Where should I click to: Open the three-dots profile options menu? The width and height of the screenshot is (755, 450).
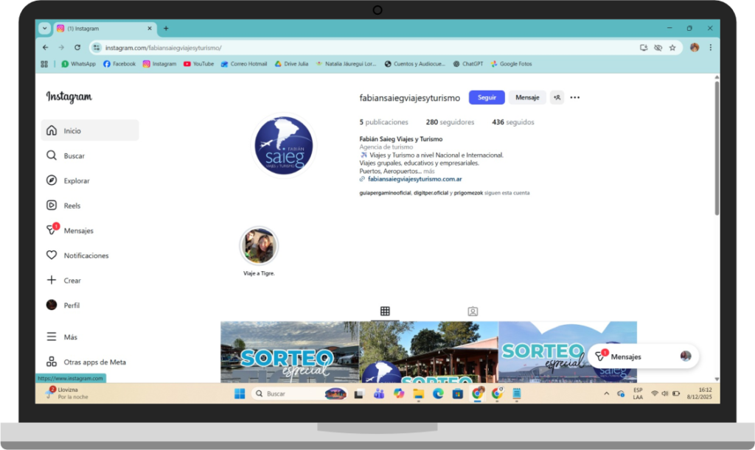pos(575,97)
